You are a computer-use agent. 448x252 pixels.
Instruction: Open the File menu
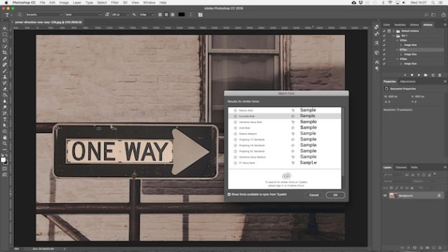pyautogui.click(x=42, y=3)
